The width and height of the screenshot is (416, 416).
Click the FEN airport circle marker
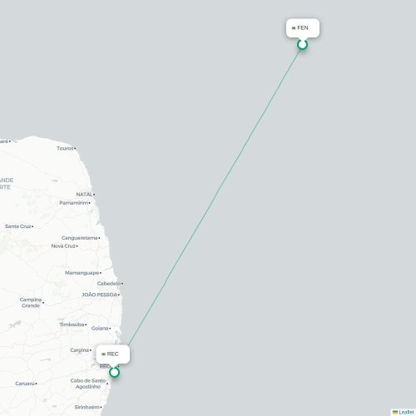(302, 44)
